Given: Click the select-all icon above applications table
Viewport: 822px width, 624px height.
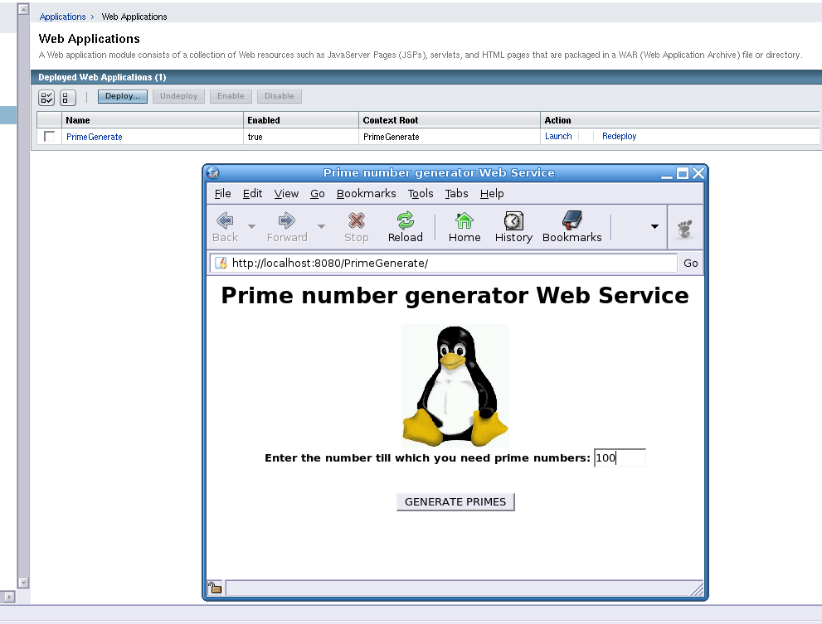Looking at the screenshot, I should [x=47, y=97].
